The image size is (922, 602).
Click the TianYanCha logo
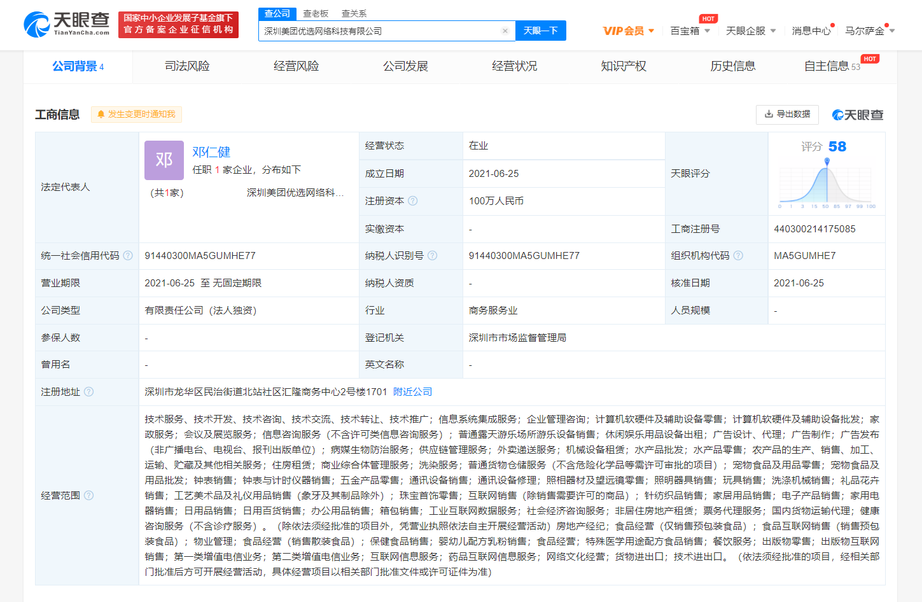[x=67, y=24]
